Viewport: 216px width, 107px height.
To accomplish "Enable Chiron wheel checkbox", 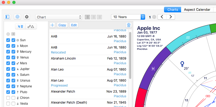I will 8,98.
